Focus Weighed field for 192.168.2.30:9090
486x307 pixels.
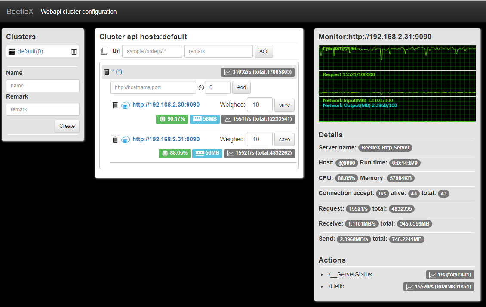tap(260, 105)
